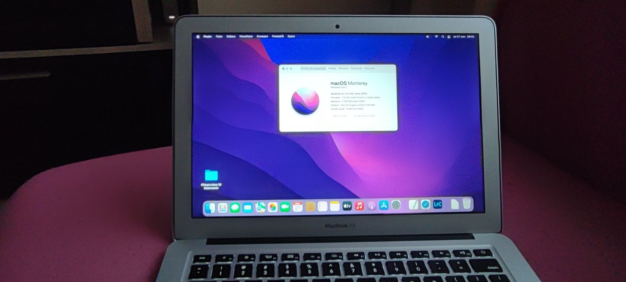626x282 pixels.
Task: Click the Număr serial line
Action: pos(347,109)
